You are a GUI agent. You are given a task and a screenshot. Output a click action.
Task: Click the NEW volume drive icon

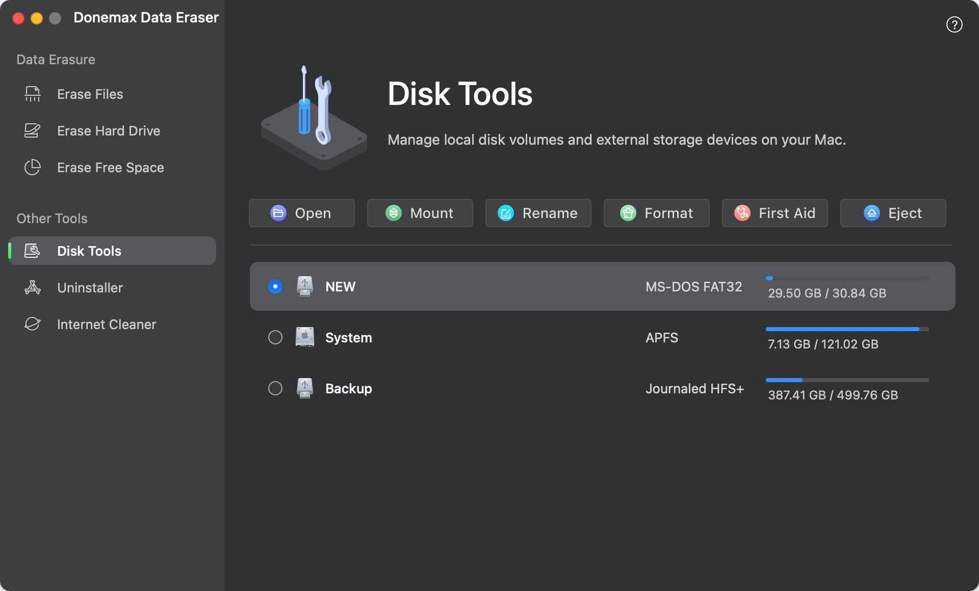coord(305,286)
